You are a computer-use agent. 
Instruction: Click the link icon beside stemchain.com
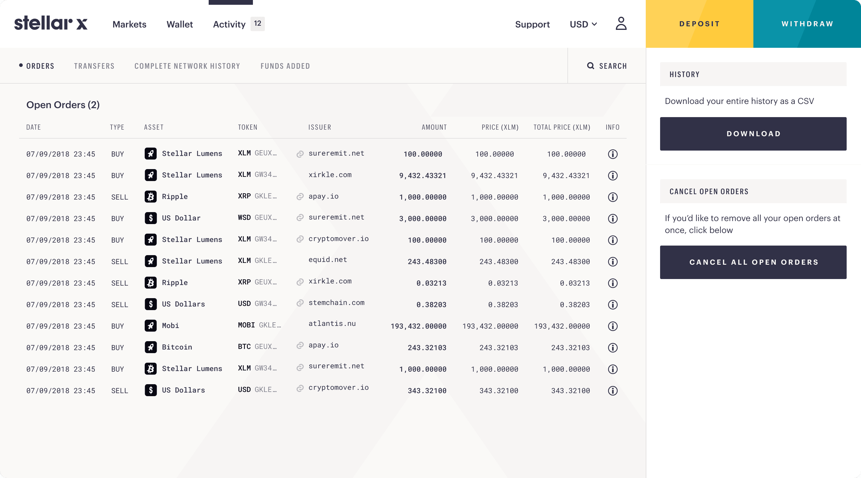pos(300,303)
